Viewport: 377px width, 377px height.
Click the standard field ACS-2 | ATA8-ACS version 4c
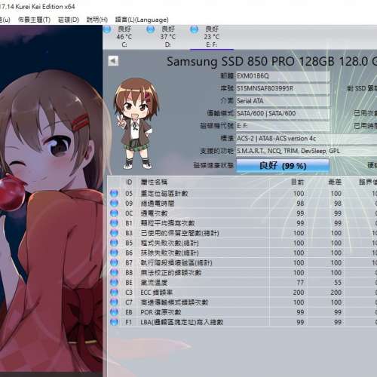tap(306, 139)
